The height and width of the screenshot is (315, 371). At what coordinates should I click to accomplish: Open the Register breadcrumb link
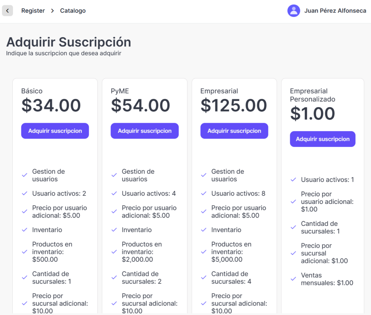tap(33, 11)
